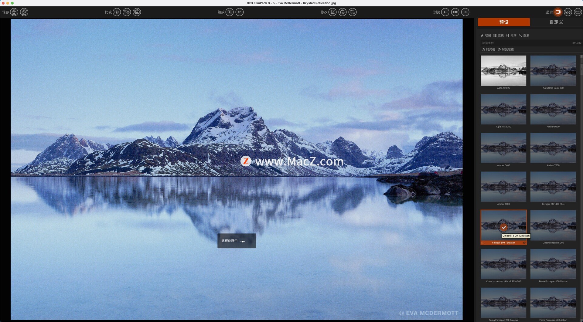Click the save image icon

[x=14, y=12]
